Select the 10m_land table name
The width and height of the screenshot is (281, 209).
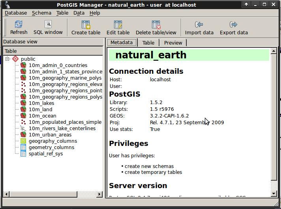41,109
